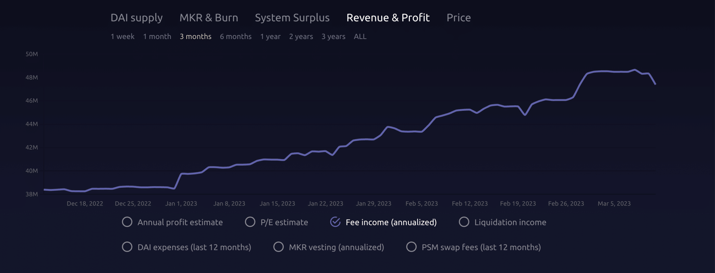Click the checked Fee income (annualized) option
715x273 pixels.
click(383, 222)
